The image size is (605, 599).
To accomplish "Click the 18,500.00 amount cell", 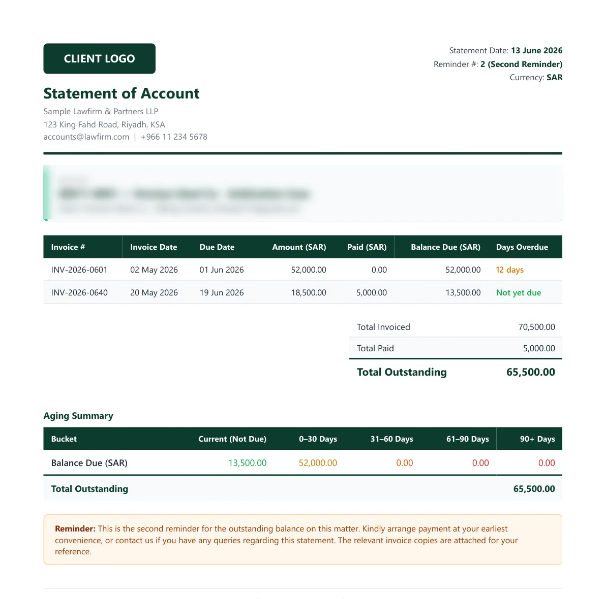I will pyautogui.click(x=309, y=292).
